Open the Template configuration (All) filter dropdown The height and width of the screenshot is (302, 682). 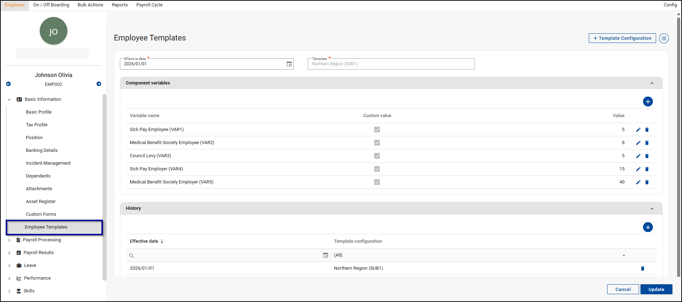click(x=623, y=255)
